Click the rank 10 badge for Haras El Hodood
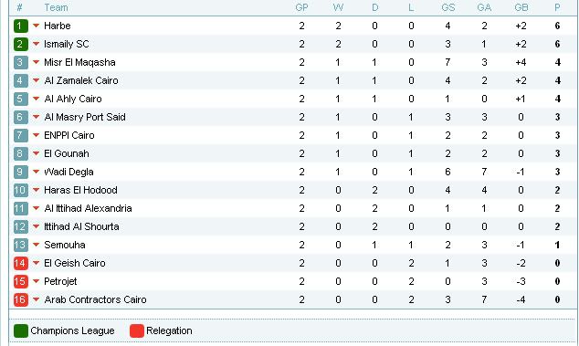This screenshot has height=346, width=579. (x=21, y=190)
